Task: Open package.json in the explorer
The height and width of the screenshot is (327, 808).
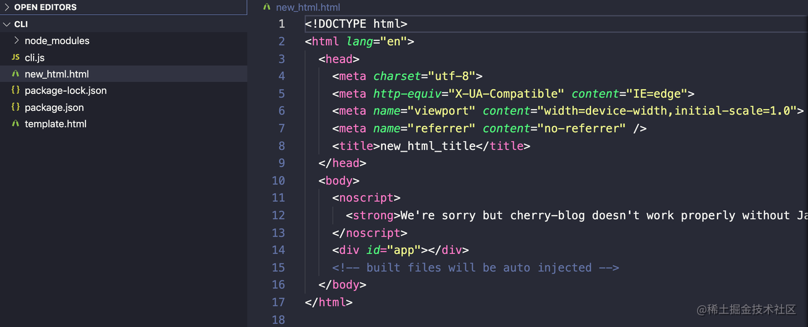Action: click(55, 107)
